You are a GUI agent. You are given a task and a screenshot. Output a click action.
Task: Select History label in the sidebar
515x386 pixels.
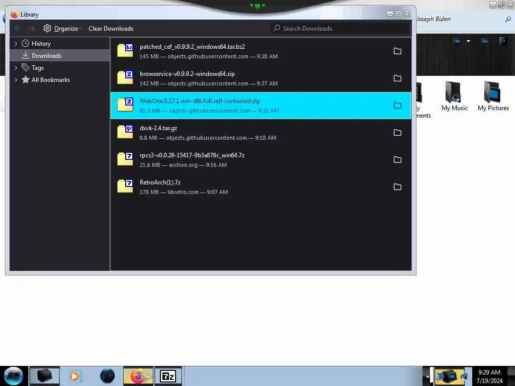(x=41, y=44)
